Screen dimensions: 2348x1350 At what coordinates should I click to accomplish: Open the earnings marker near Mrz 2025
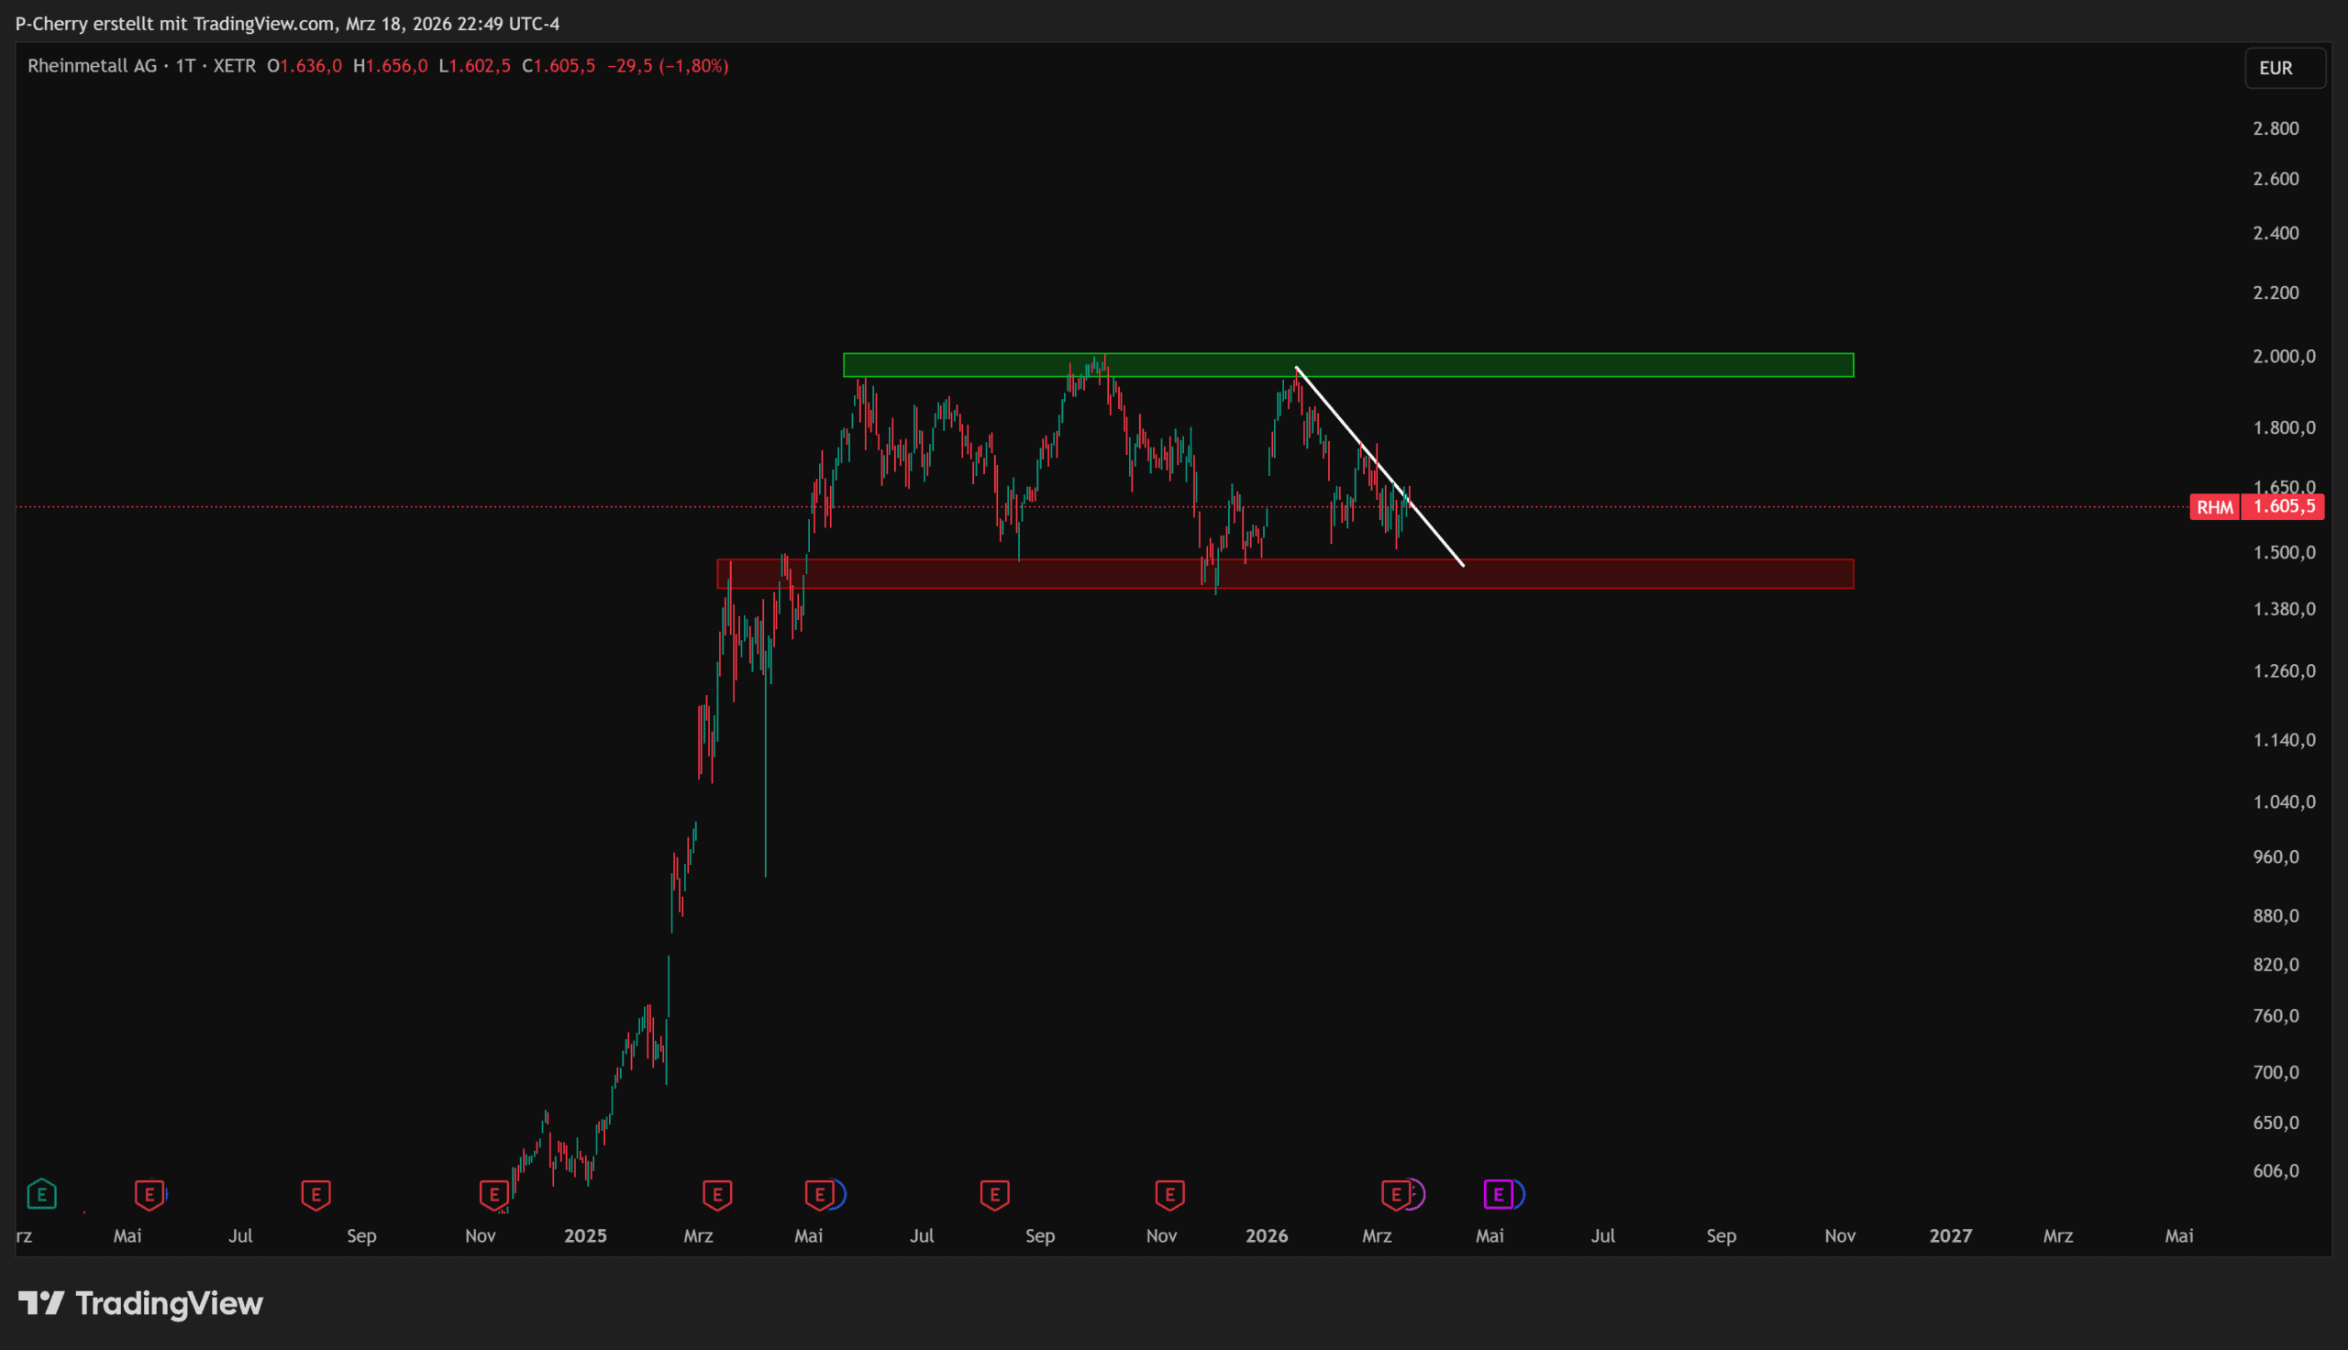(717, 1194)
